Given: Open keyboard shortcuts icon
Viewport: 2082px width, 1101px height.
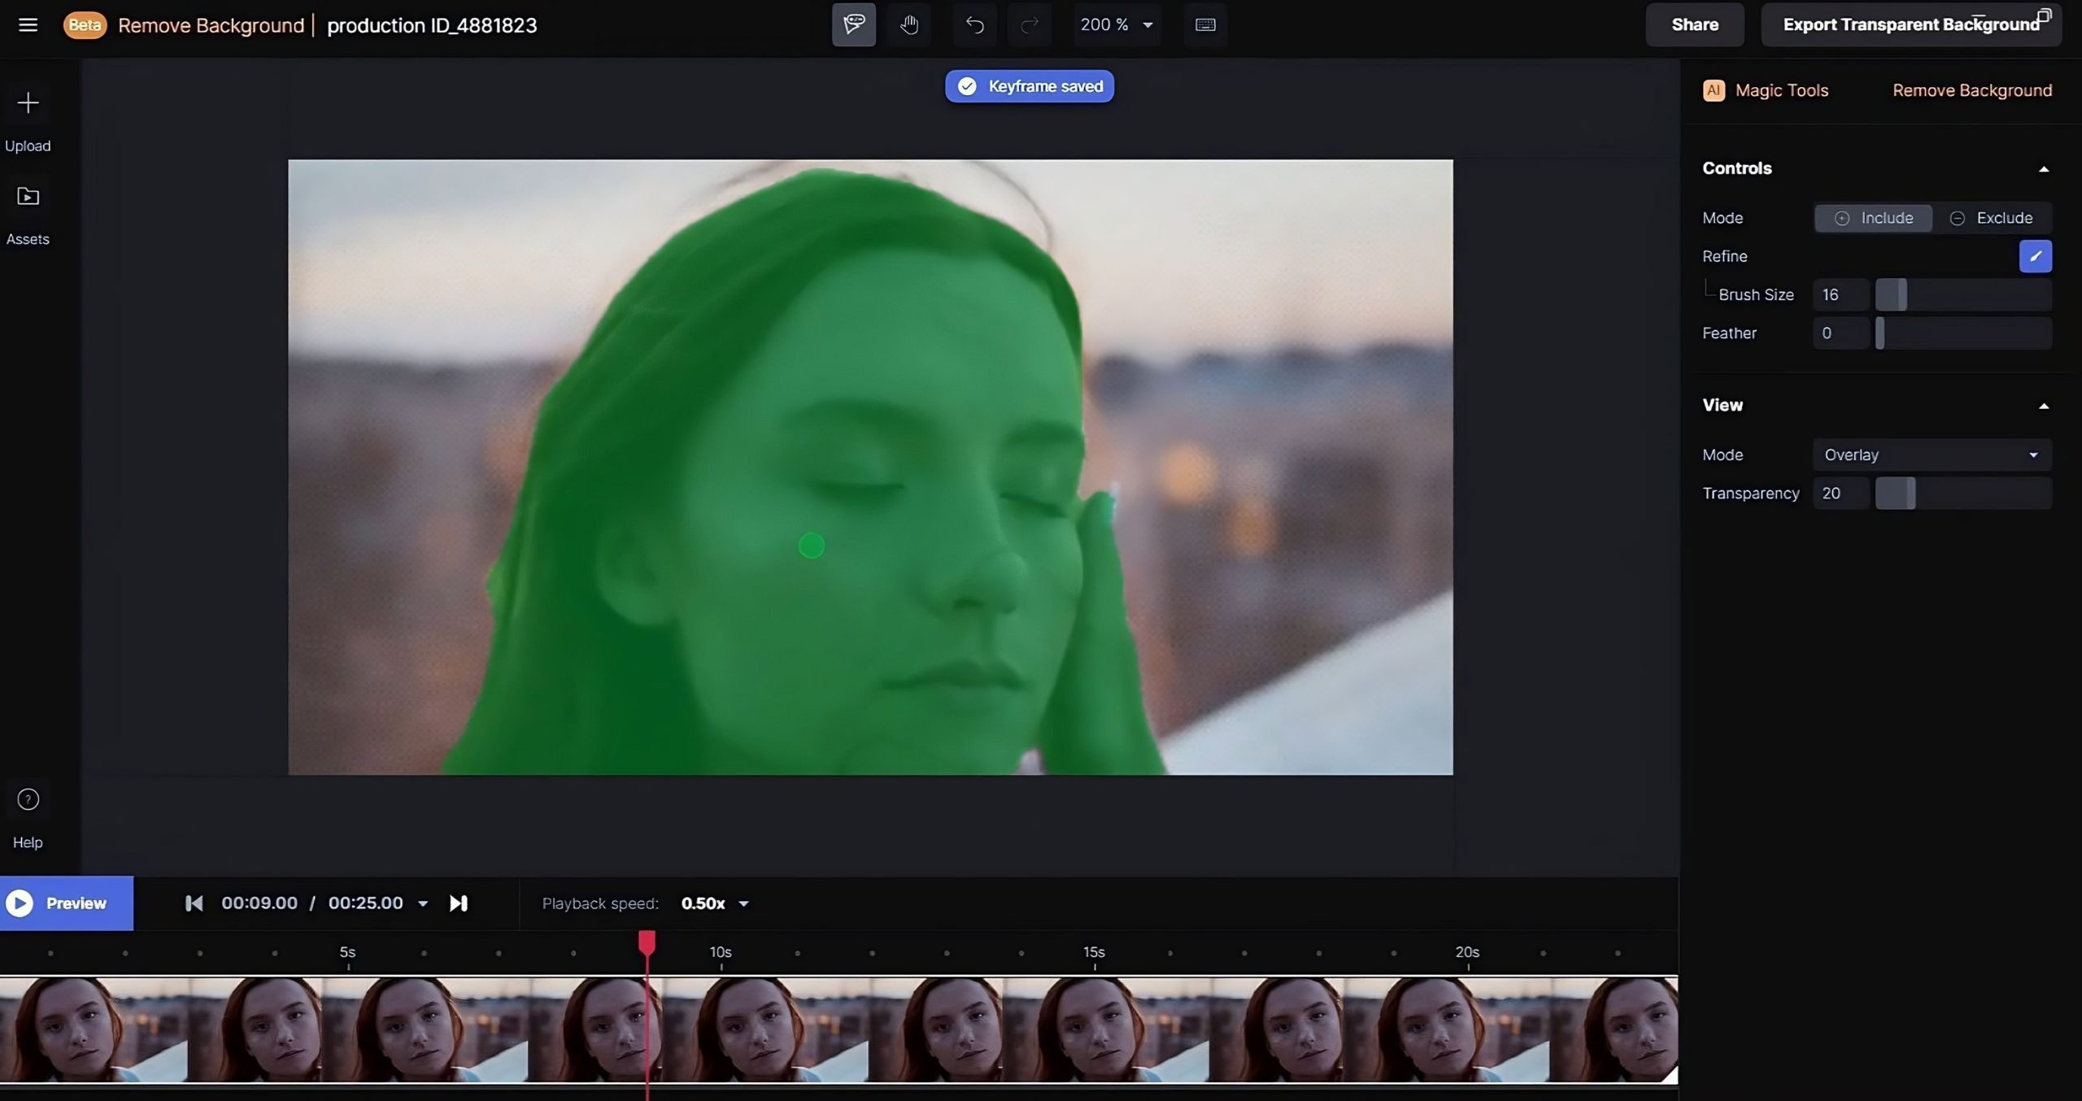Looking at the screenshot, I should (1205, 24).
